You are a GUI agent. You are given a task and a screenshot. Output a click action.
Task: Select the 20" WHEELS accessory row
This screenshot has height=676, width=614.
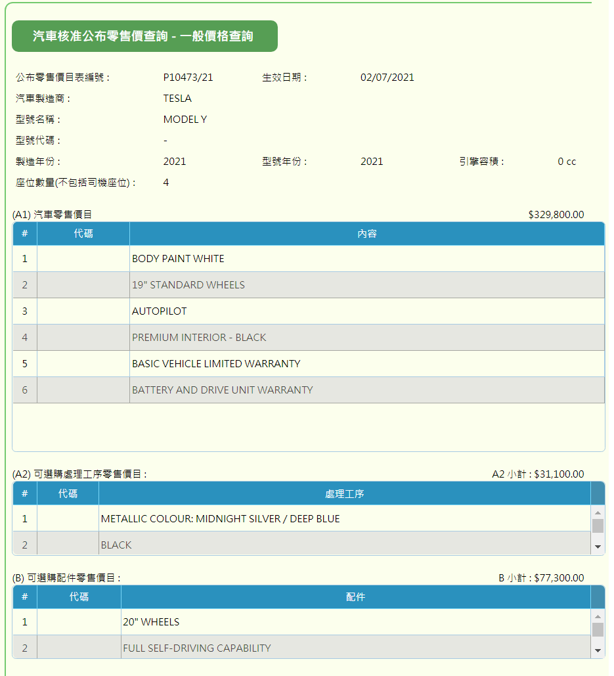(301, 622)
